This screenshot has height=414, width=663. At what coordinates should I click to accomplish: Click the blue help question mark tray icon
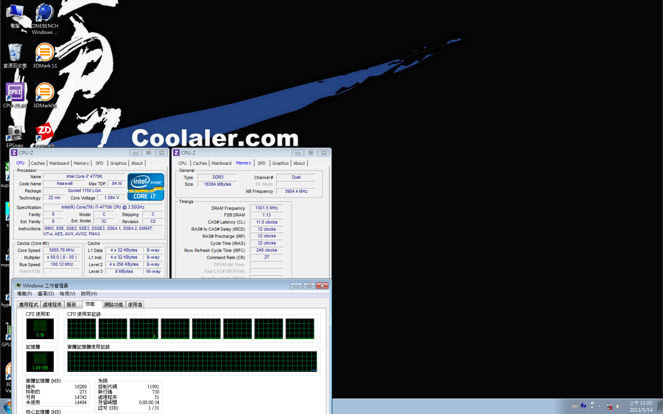[584, 405]
